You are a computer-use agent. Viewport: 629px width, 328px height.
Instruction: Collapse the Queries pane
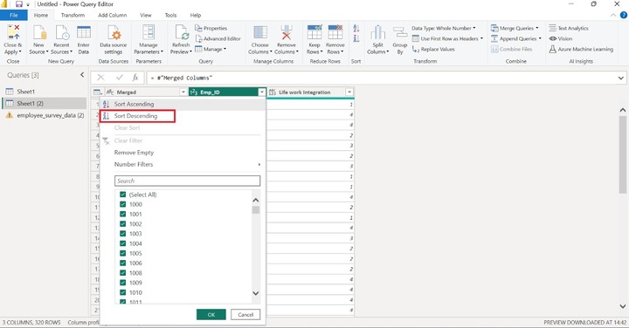[82, 75]
